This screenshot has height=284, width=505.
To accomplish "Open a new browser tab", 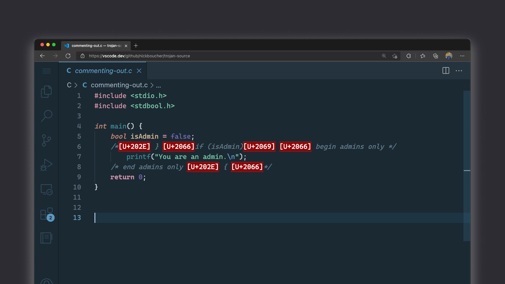I will 136,45.
